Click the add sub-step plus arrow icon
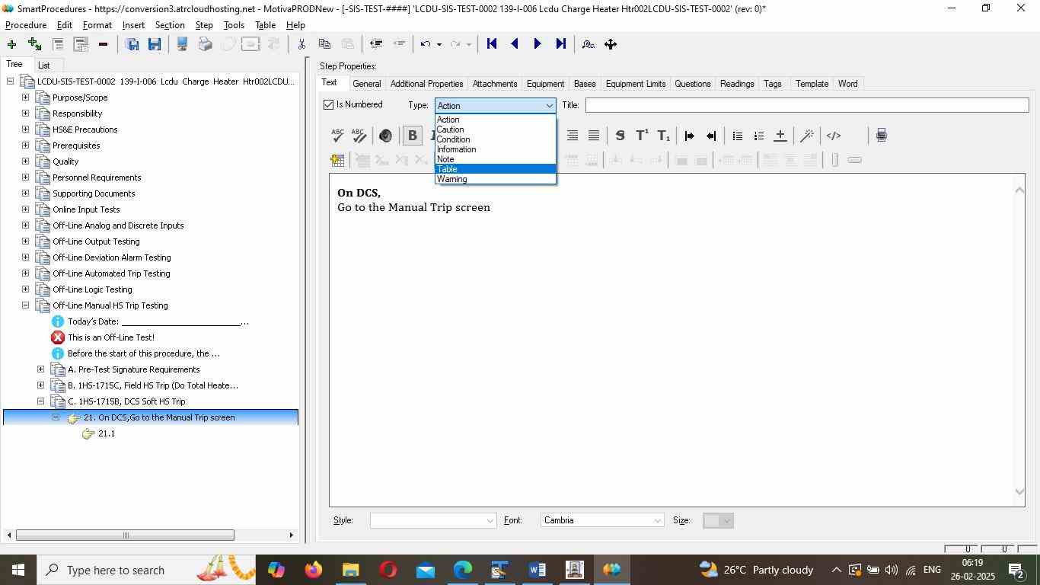The image size is (1040, 585). [x=34, y=44]
